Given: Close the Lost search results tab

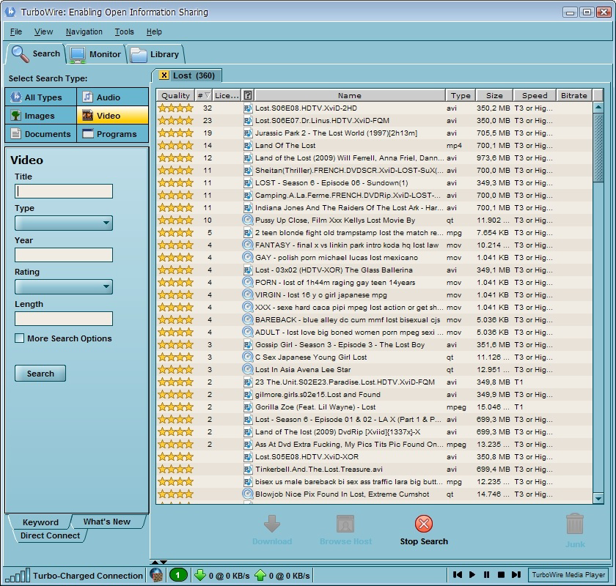Looking at the screenshot, I should click(164, 75).
